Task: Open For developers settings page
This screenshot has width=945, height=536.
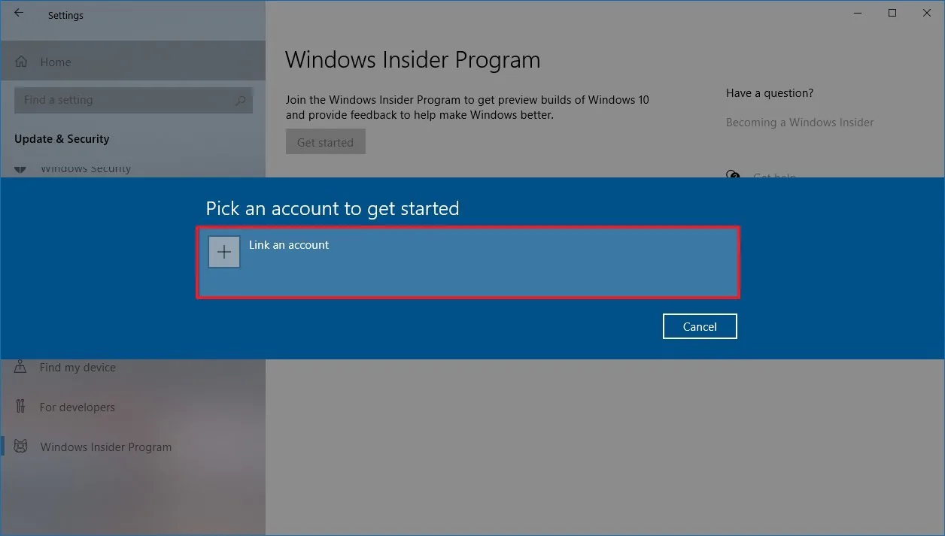Action: pos(77,407)
